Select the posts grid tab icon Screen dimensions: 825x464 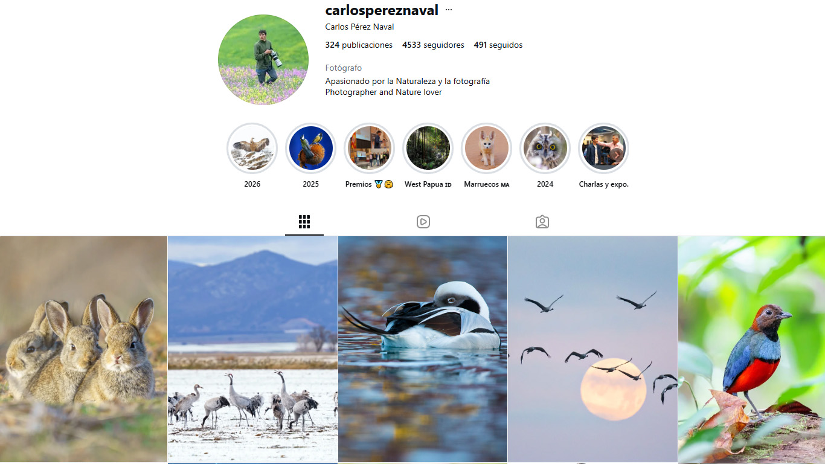(x=304, y=222)
